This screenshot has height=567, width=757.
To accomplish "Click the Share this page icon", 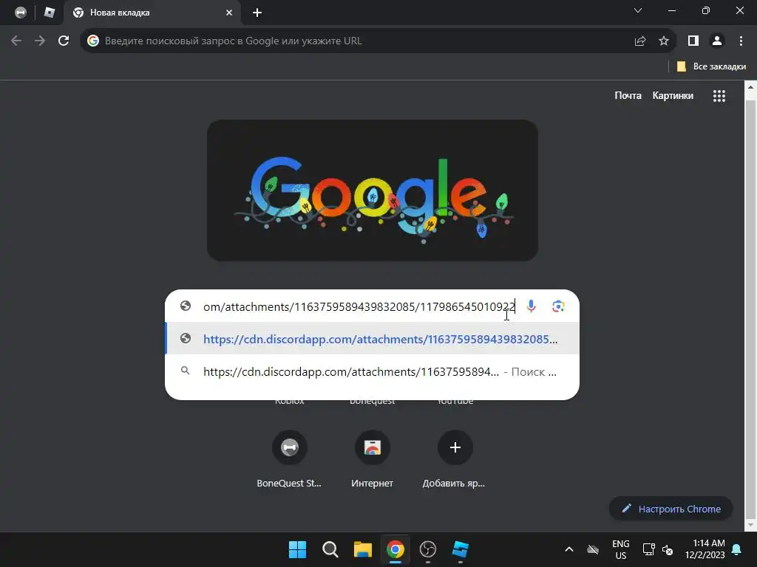I will [640, 41].
